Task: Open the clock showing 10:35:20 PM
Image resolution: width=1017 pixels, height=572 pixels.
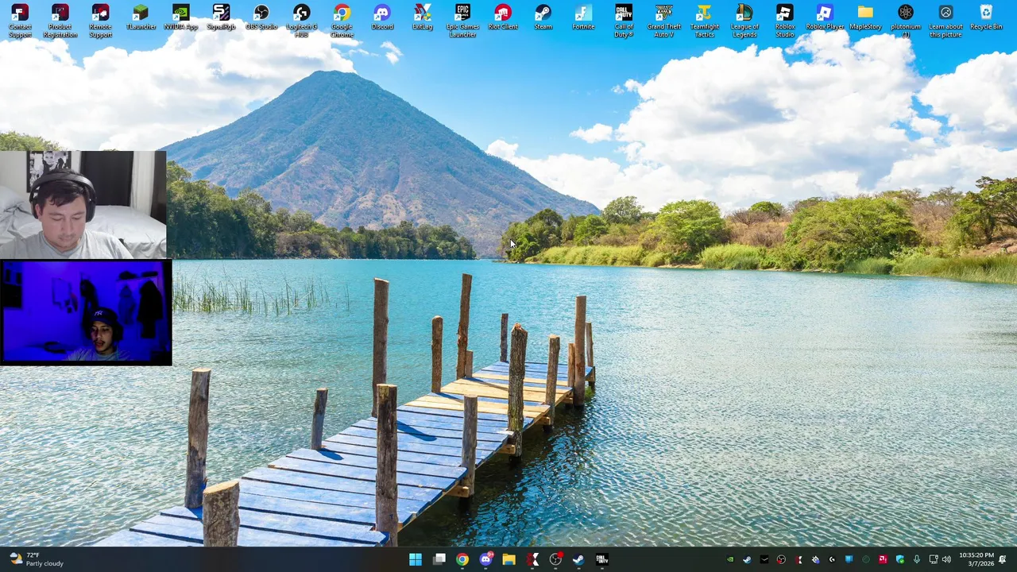Action: click(x=976, y=559)
